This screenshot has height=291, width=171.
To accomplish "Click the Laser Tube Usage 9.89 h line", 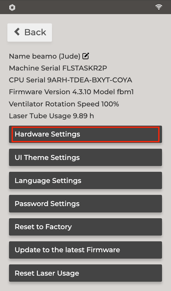I will [51, 116].
